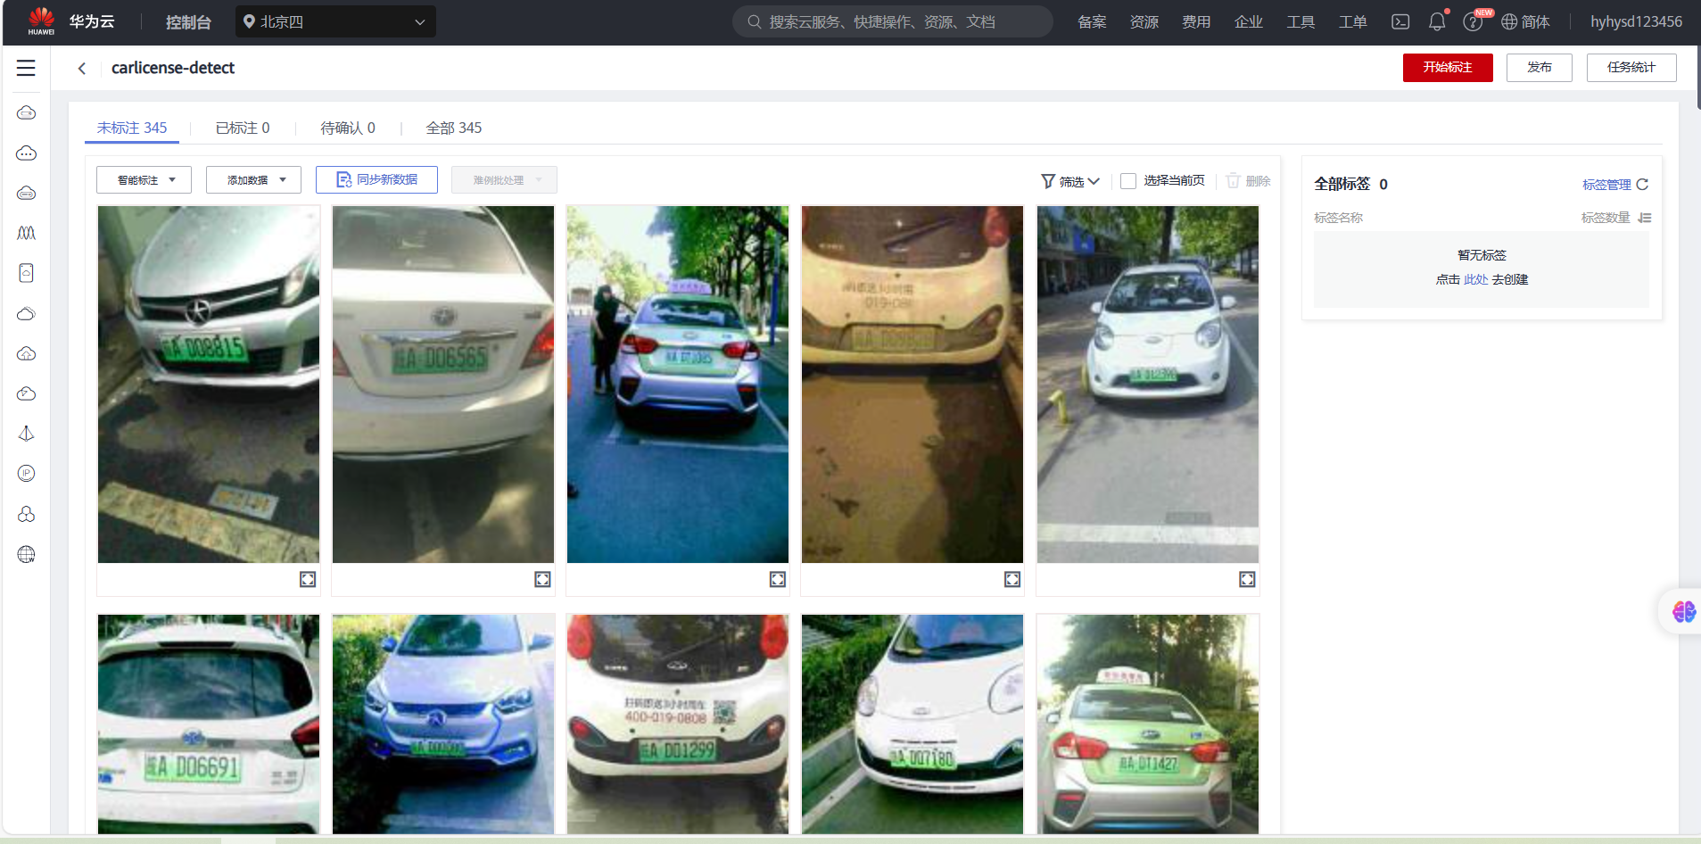Select the D01427 green taxi thumbnail
Viewport: 1701px width, 844px height.
coord(1148,724)
